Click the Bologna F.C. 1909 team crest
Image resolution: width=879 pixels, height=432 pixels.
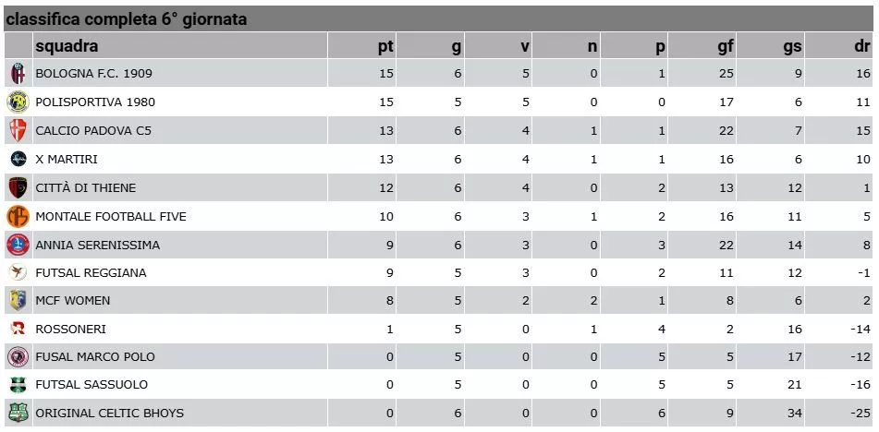[18, 73]
